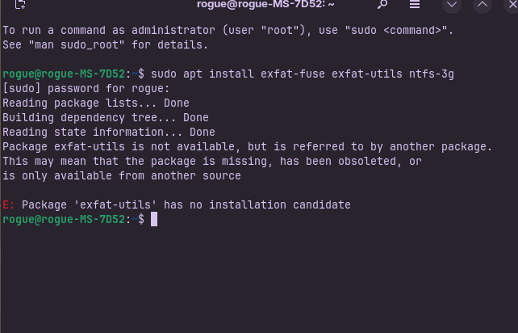Viewport: 518px width, 333px height.
Task: Click the "Reading package lists... Done" line
Action: [96, 103]
